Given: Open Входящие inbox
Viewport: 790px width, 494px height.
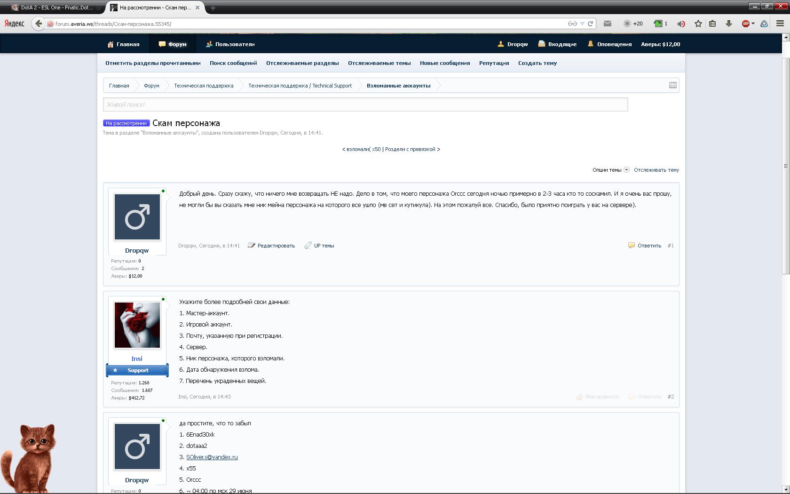Looking at the screenshot, I should [x=557, y=44].
